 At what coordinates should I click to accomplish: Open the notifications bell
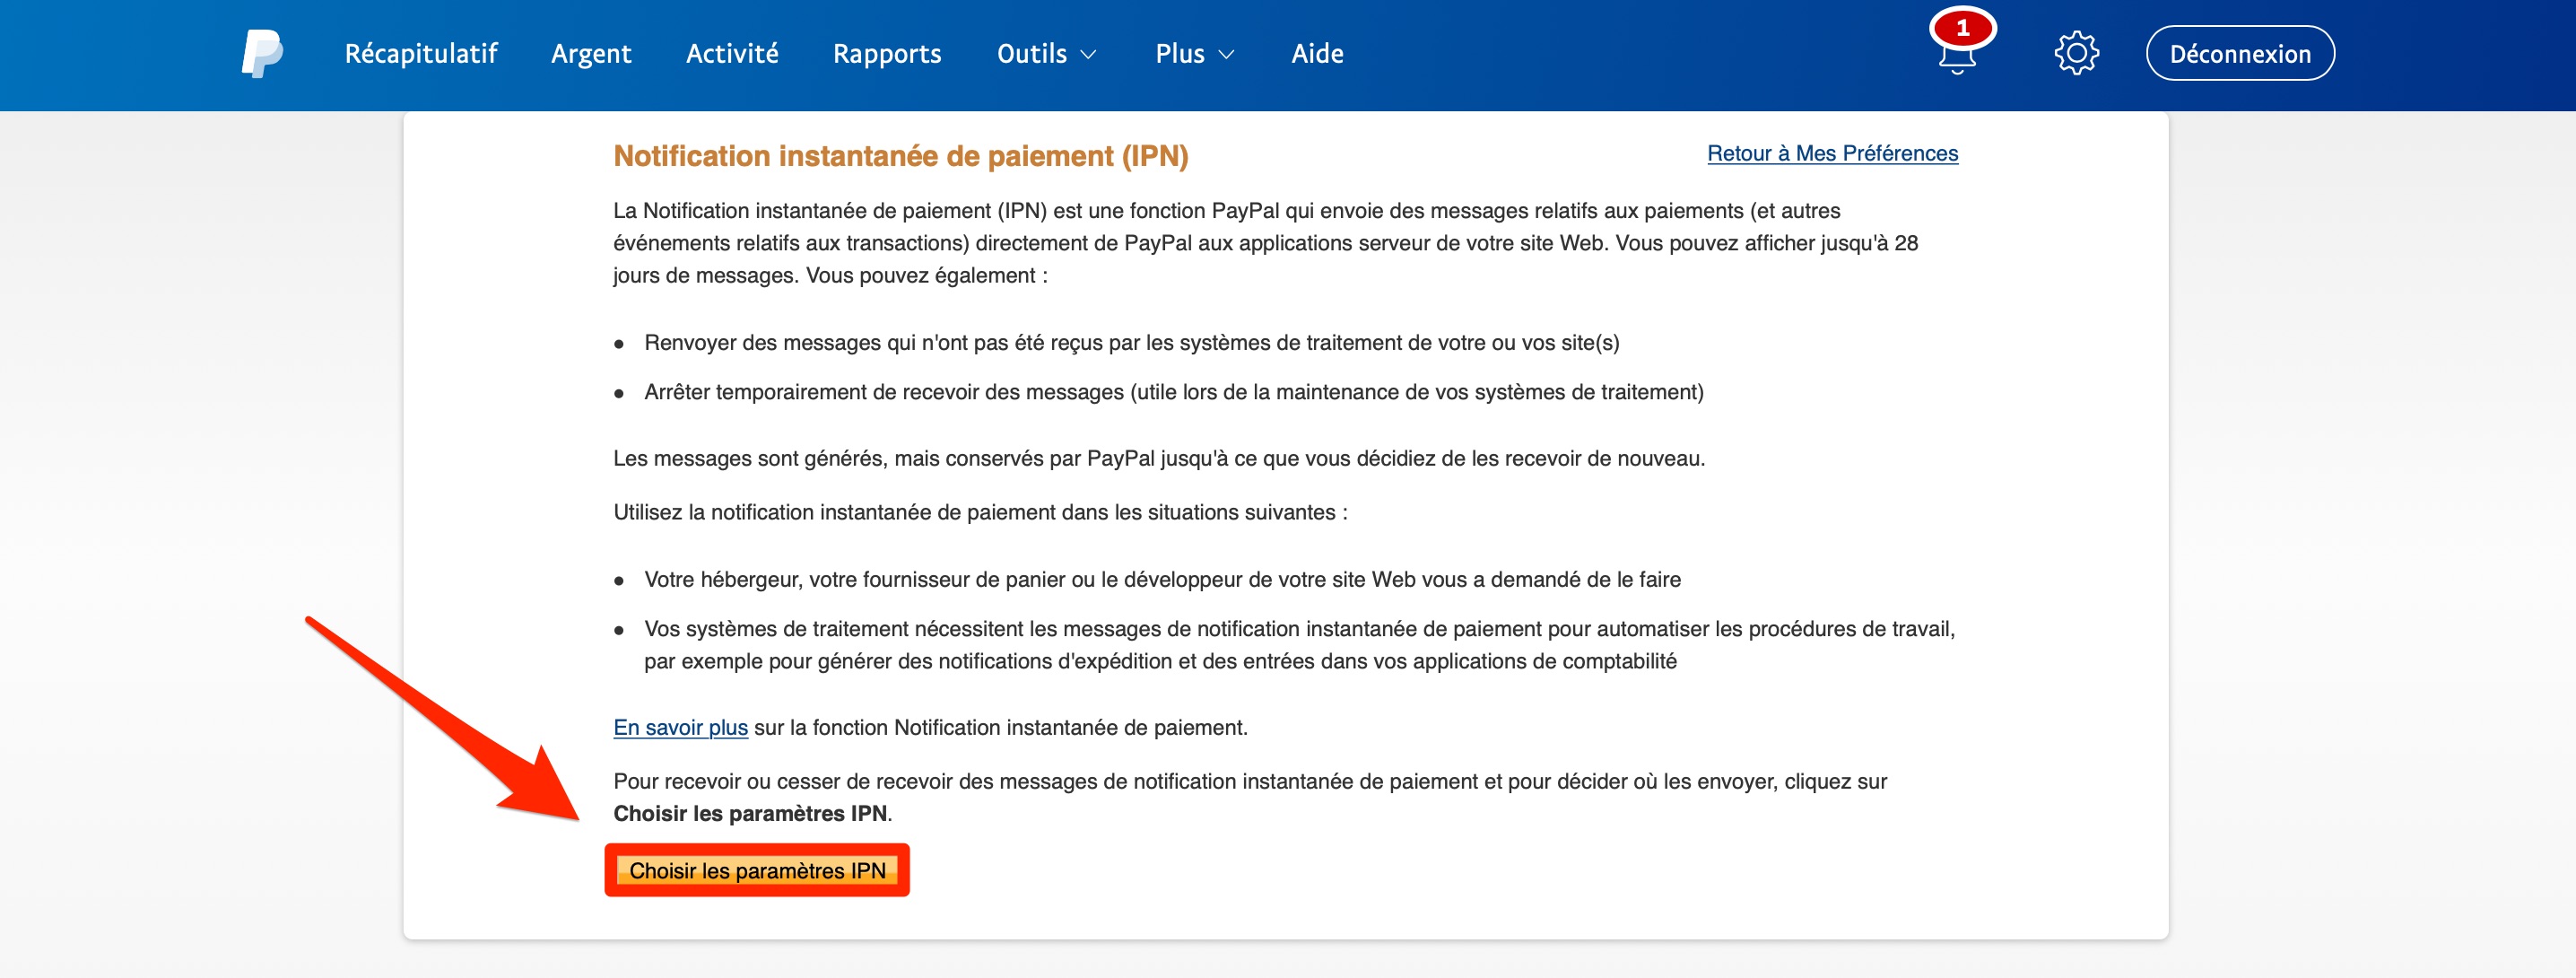(x=1956, y=60)
